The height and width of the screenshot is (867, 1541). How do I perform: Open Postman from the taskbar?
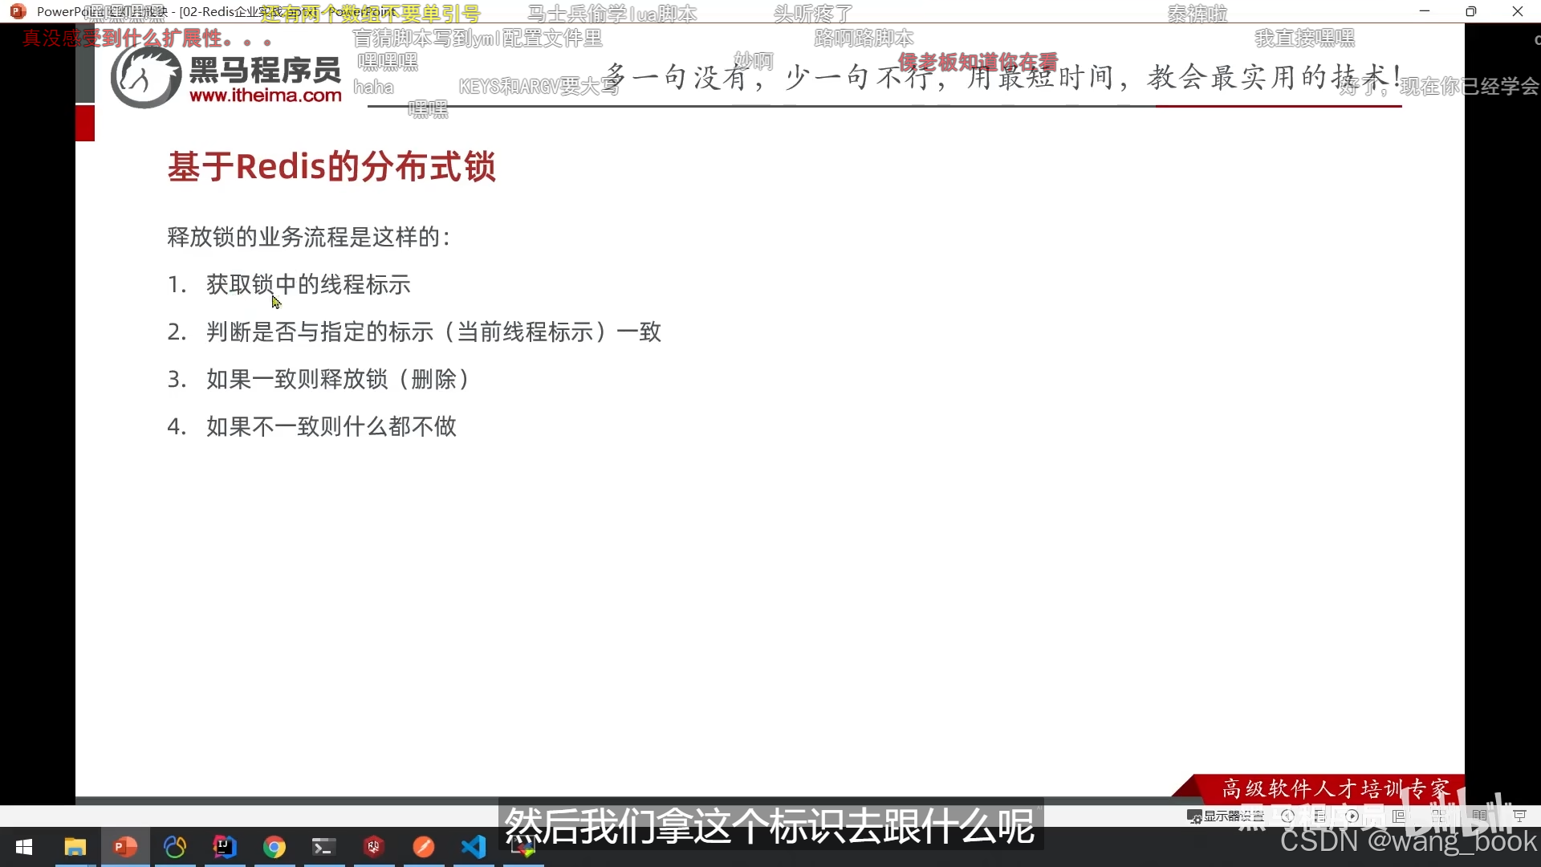pos(424,847)
